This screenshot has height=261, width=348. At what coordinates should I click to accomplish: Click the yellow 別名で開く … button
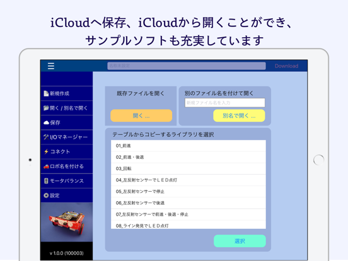click(239, 115)
